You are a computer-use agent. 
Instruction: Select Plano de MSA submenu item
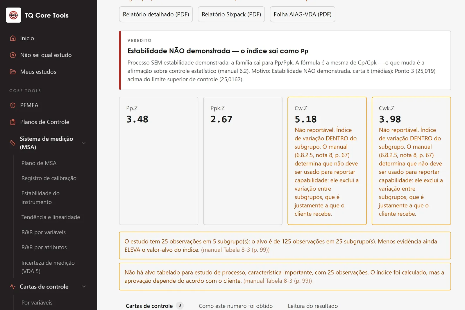pos(39,163)
